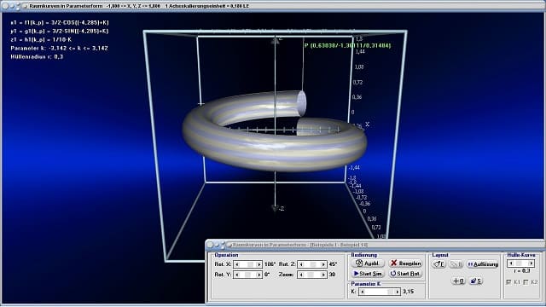Click the z1 formula text
Viewport: 546px width, 307px height.
click(41, 40)
